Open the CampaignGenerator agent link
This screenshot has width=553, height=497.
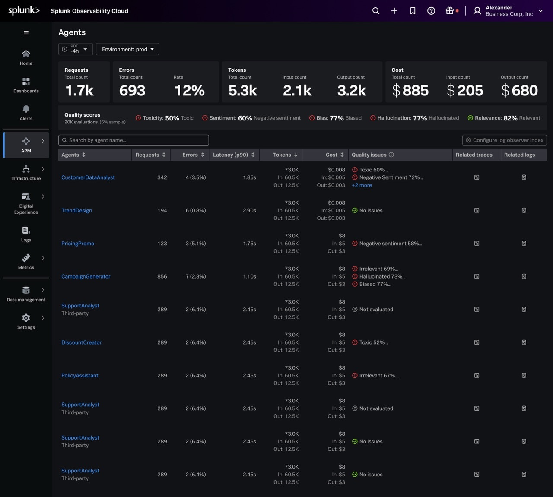tap(86, 277)
